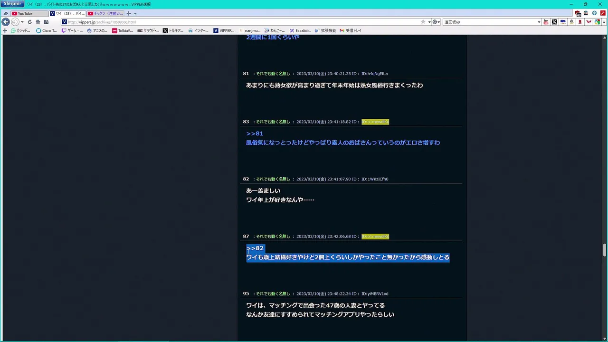Open the アニメの... bookmark
This screenshot has height=342, width=608.
[97, 30]
